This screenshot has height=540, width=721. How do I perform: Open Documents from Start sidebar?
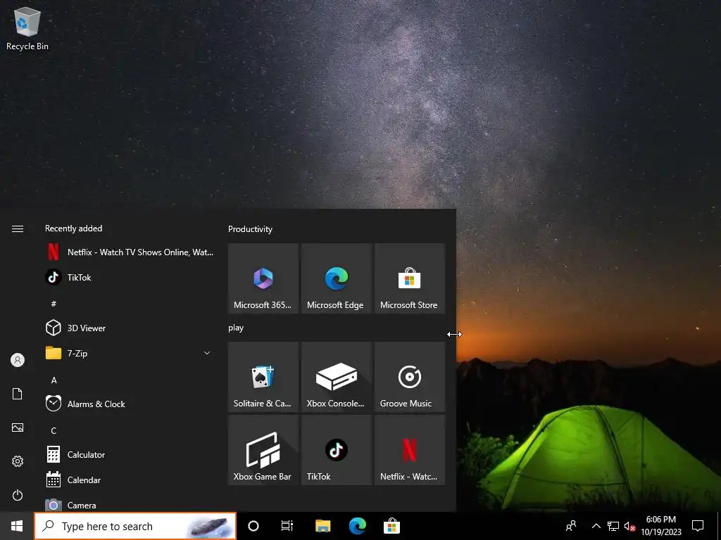(x=18, y=394)
